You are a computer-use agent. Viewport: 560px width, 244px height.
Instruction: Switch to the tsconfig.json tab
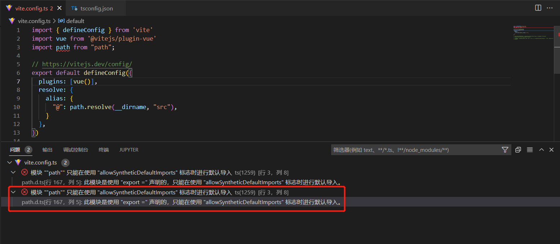pos(95,8)
